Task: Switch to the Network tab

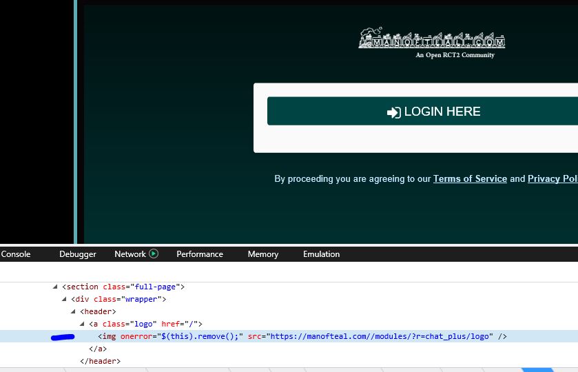Action: click(130, 254)
